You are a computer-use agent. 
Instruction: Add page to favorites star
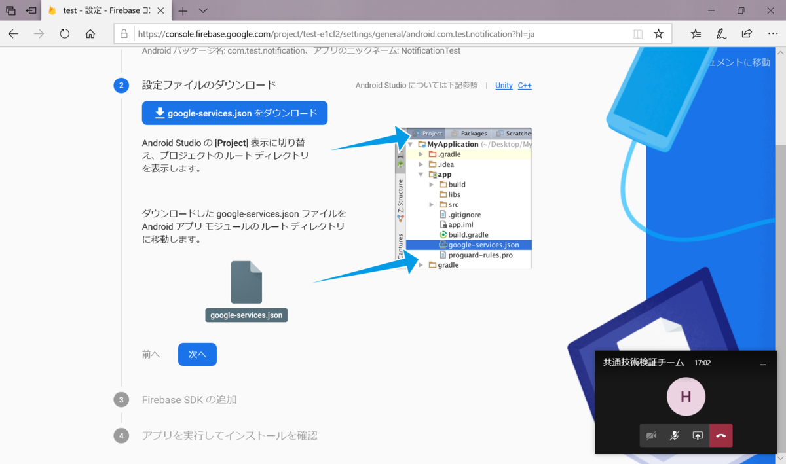658,34
